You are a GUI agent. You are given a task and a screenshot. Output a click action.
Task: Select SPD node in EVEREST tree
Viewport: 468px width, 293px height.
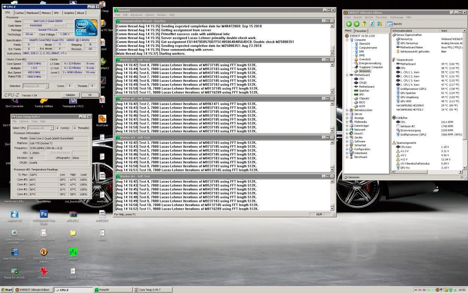[x=361, y=94]
